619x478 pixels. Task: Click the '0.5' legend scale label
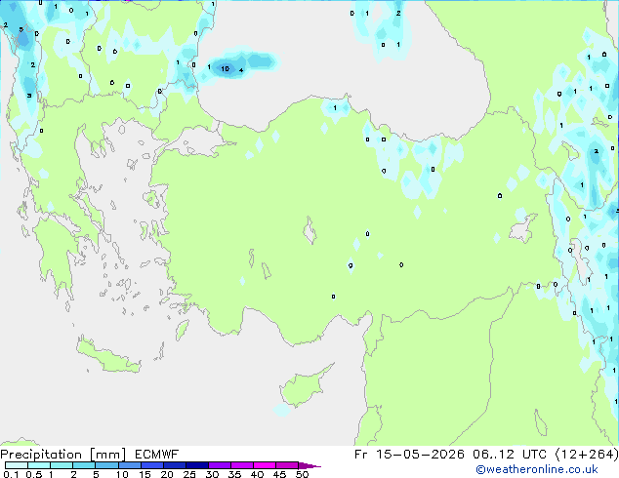tap(34, 474)
